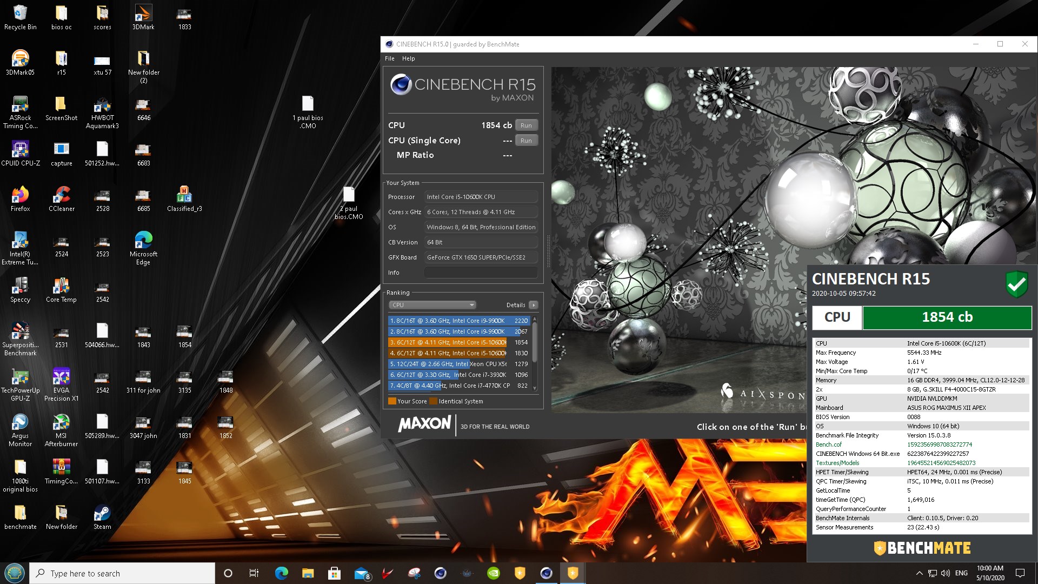This screenshot has width=1038, height=584.
Task: Open MSI Afterburner desktop icon
Action: pyautogui.click(x=61, y=430)
